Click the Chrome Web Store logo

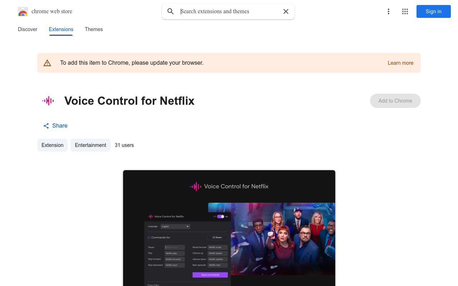tap(23, 11)
